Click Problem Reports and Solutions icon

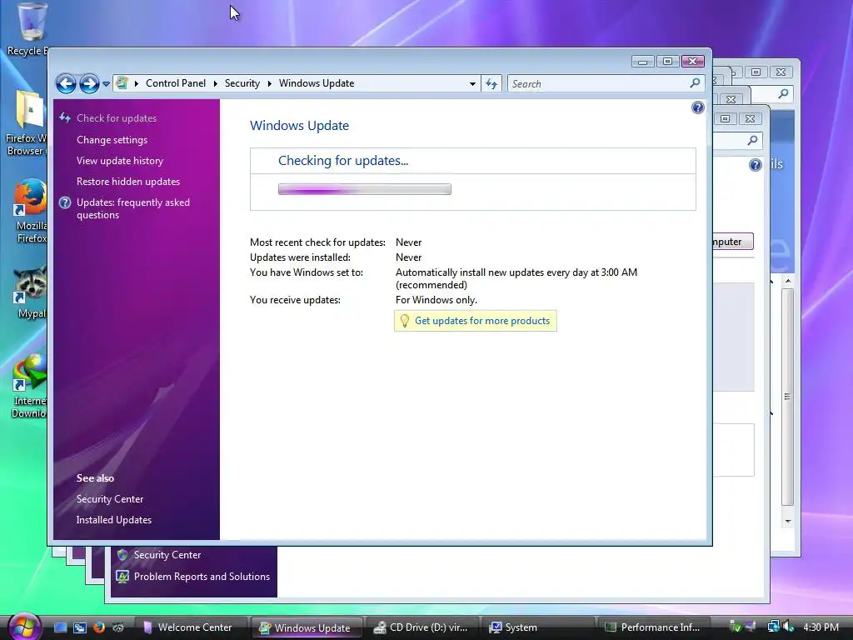click(x=122, y=577)
